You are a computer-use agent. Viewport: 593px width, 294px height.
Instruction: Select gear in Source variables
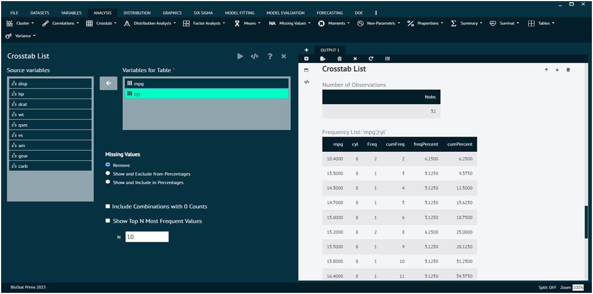51,155
